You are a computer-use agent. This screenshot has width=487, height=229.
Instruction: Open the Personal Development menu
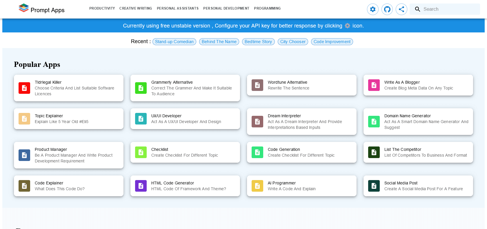tap(226, 8)
